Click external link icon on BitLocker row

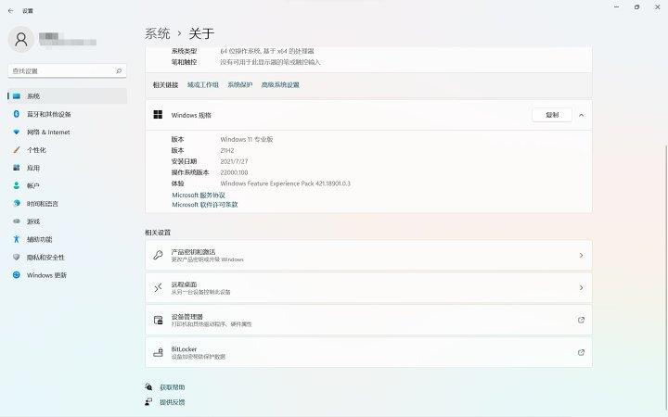(x=581, y=352)
